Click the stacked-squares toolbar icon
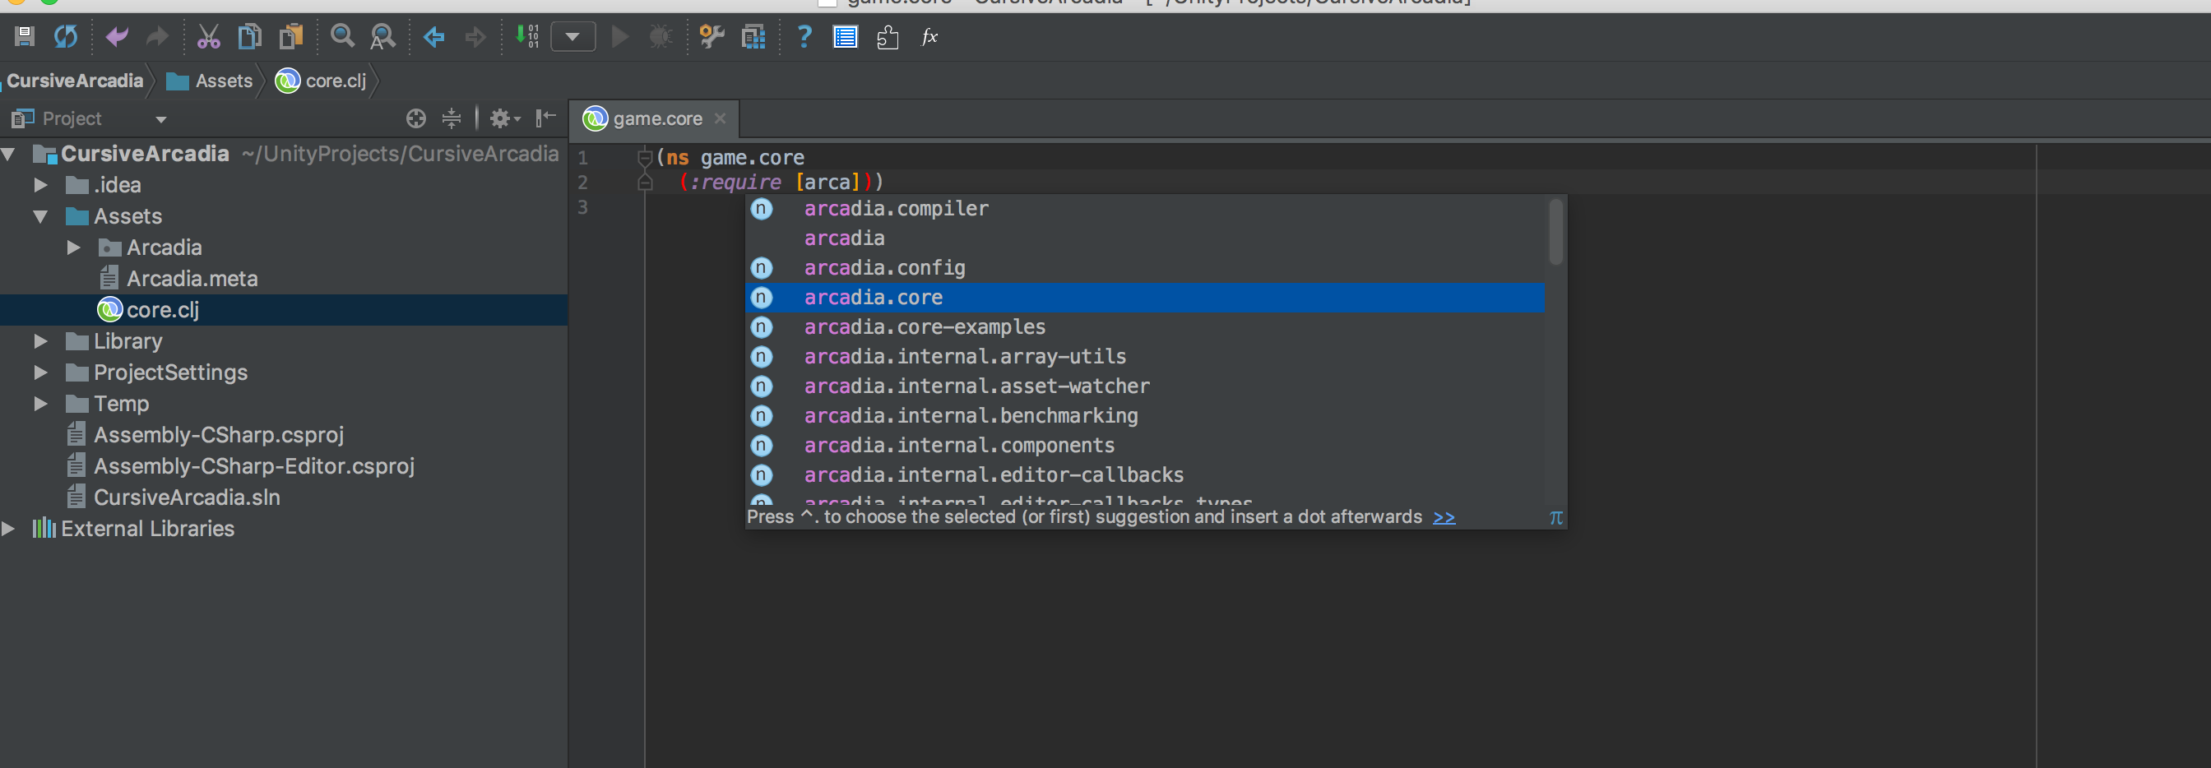 888,37
